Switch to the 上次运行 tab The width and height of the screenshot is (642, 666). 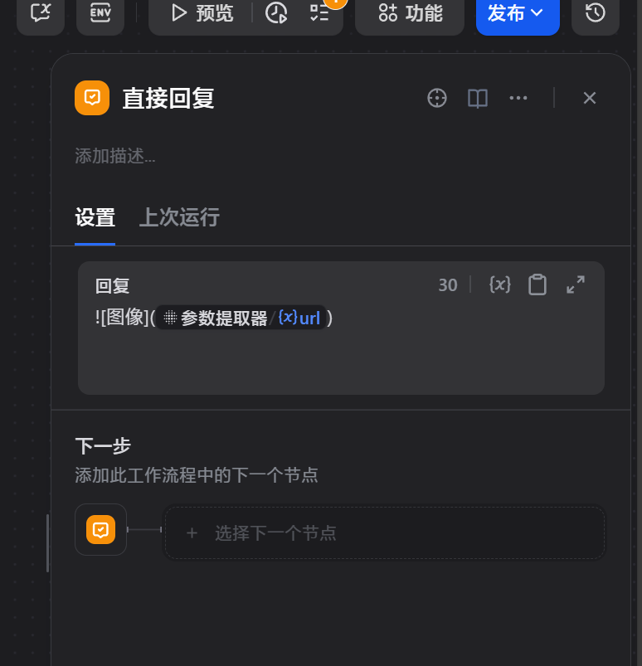click(179, 217)
